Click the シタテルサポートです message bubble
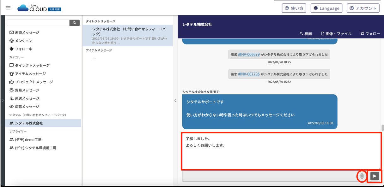 pyautogui.click(x=260, y=112)
